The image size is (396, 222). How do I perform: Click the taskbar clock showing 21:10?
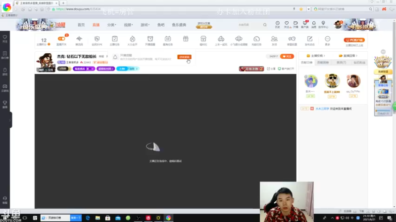point(369,218)
